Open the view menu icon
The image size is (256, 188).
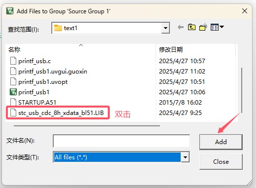[x=217, y=27]
